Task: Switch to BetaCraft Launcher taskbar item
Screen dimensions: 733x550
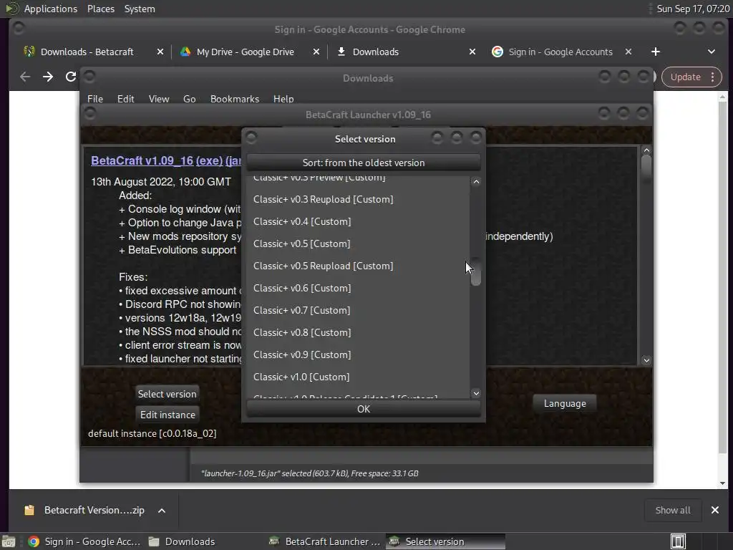Action: 326,541
